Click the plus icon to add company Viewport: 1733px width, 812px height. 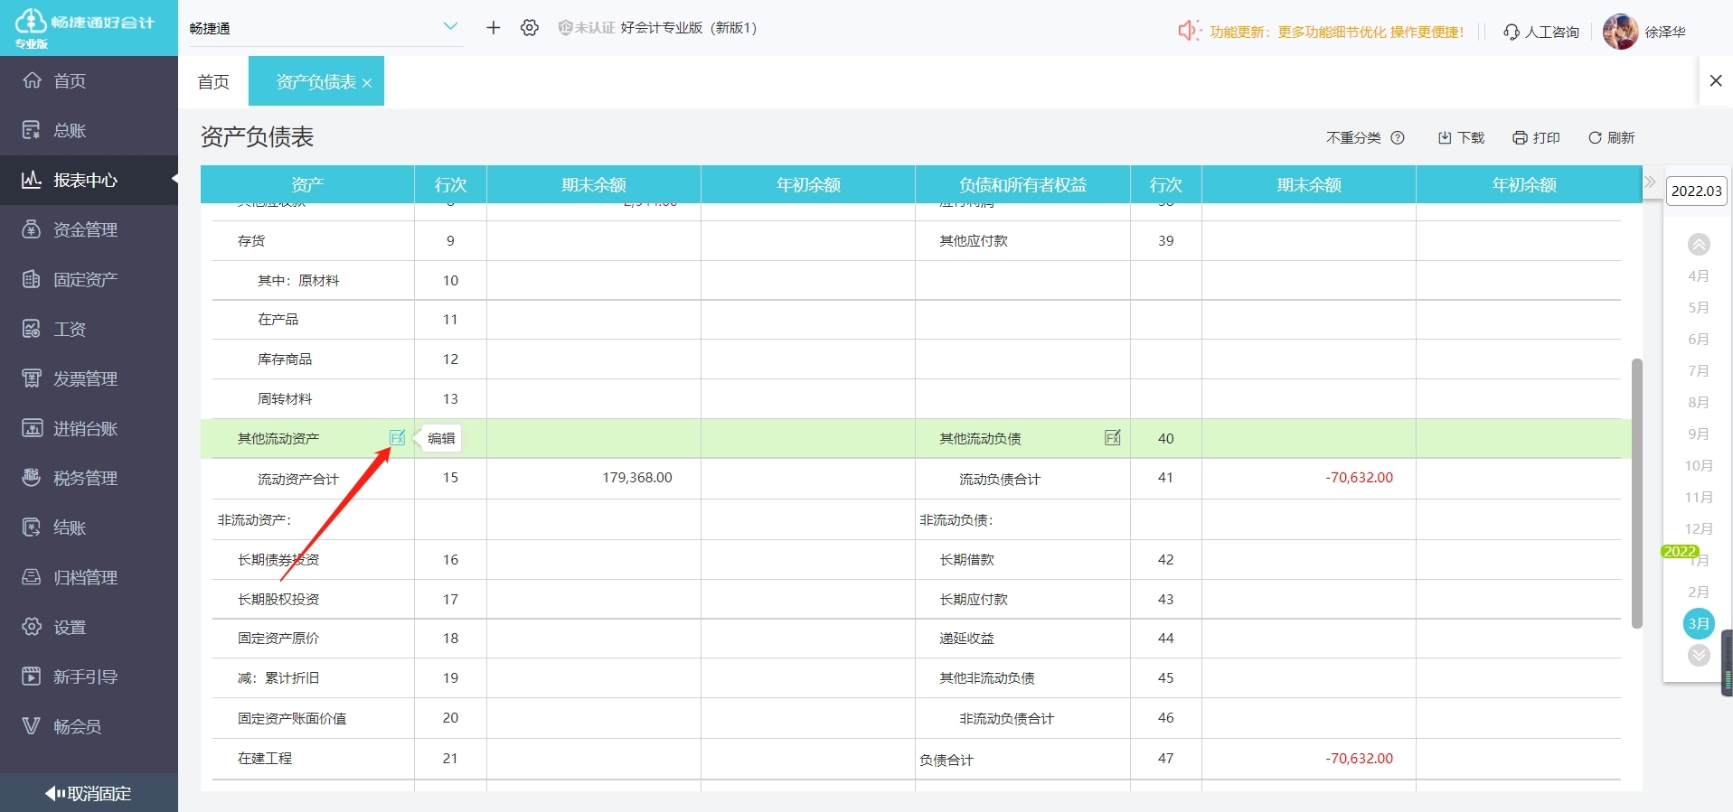[x=493, y=28]
